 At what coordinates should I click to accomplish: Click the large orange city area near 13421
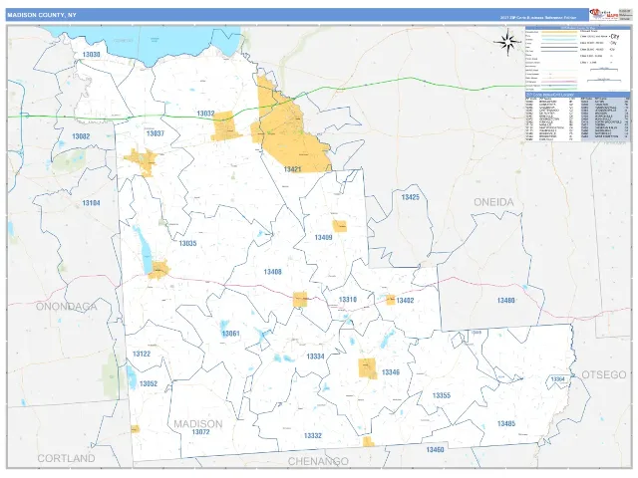pyautogui.click(x=291, y=130)
